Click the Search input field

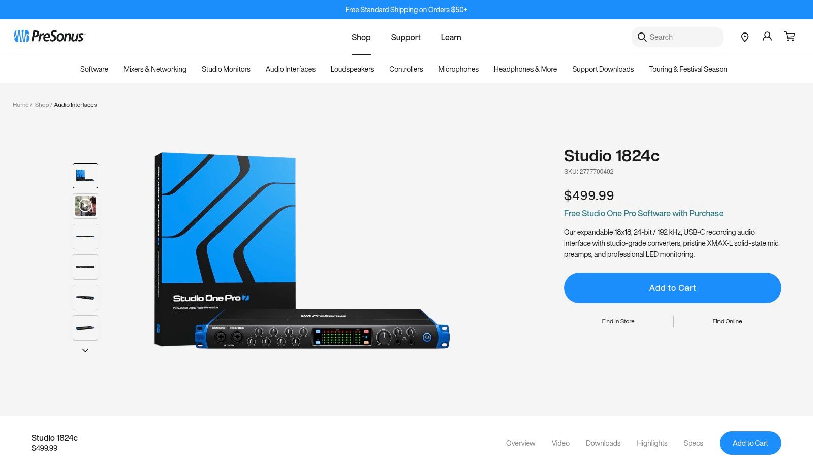677,37
